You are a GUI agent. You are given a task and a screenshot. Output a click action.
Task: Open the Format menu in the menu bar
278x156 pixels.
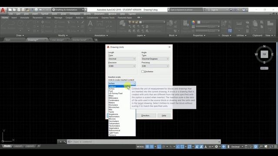tap(45, 14)
